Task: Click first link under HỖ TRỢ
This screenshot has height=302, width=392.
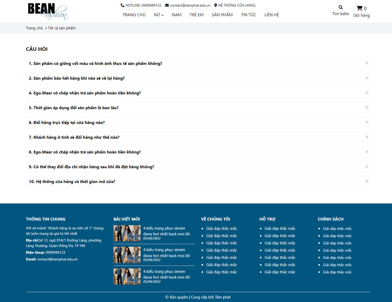Action: [280, 228]
